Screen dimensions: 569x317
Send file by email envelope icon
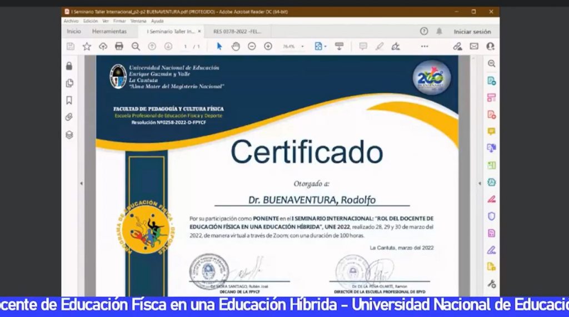(474, 46)
